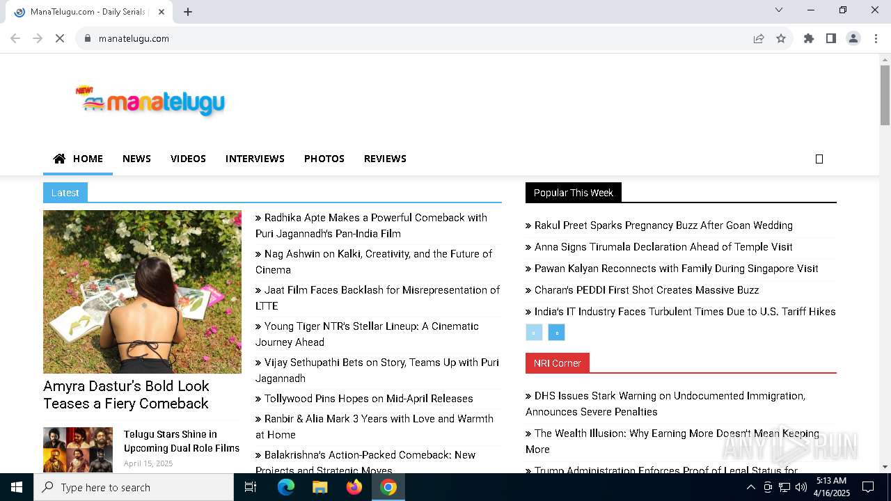Image resolution: width=891 pixels, height=501 pixels.
Task: Open Telugu Stars Shine thumbnail image
Action: (x=78, y=450)
